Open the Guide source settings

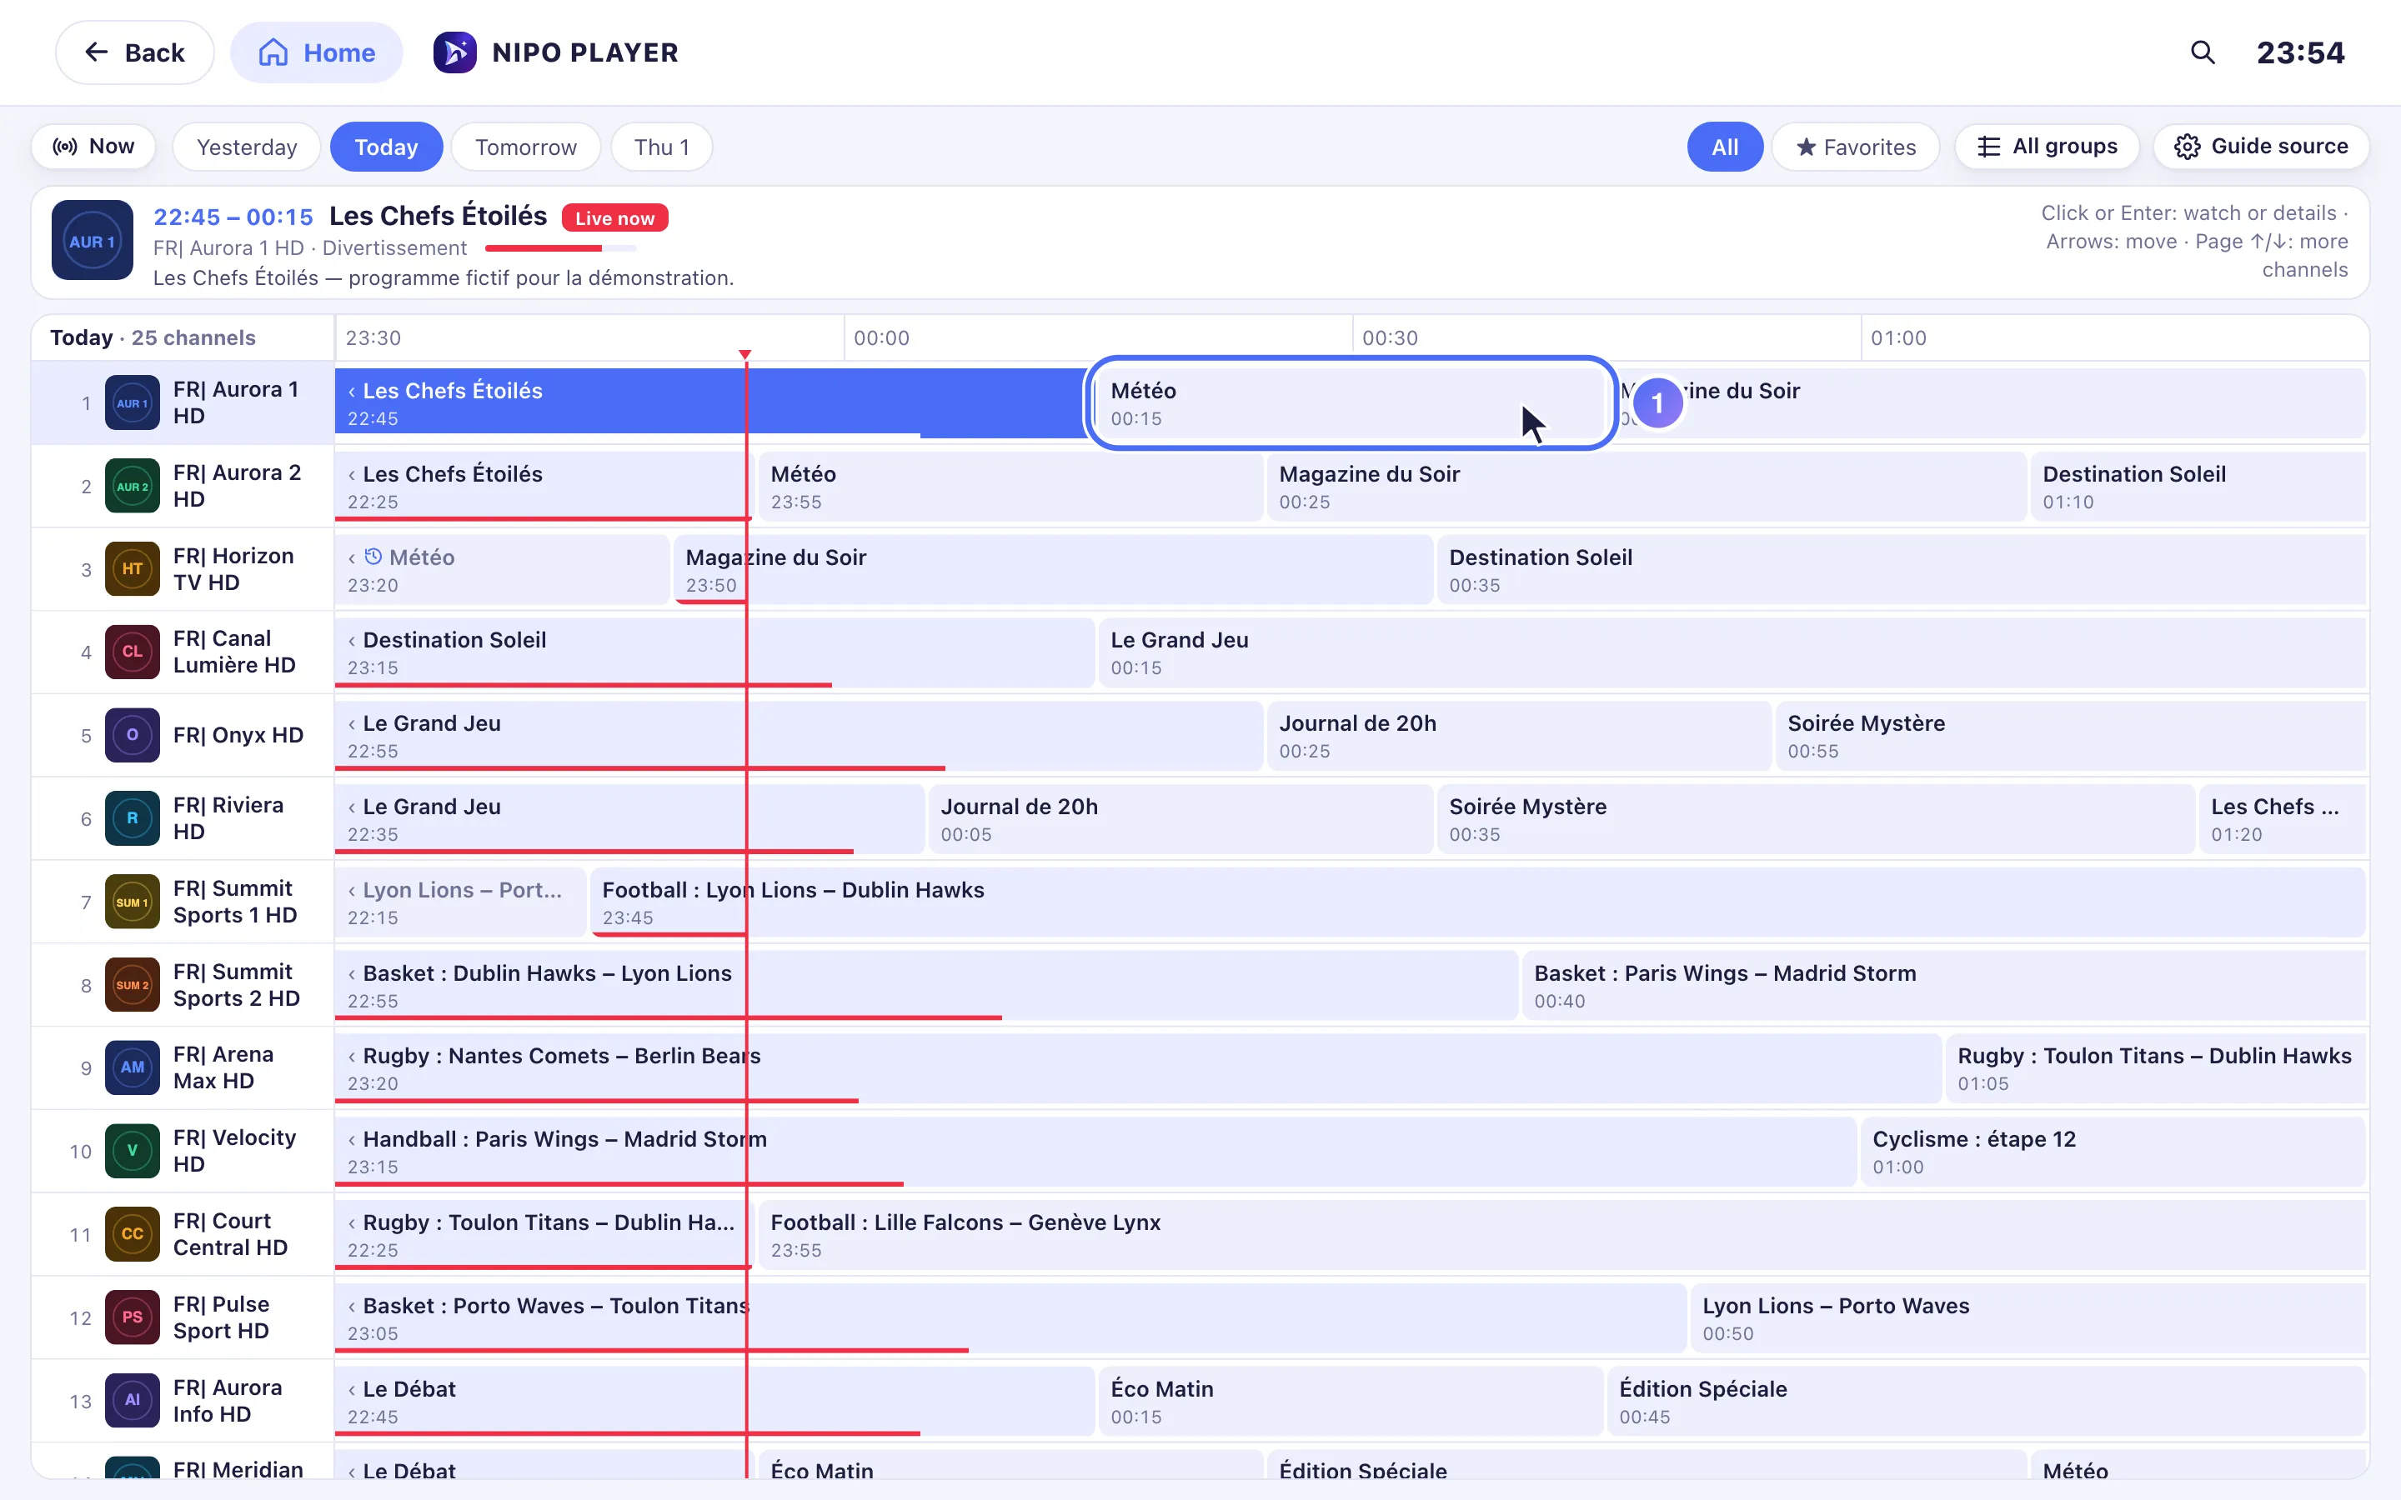(2261, 147)
